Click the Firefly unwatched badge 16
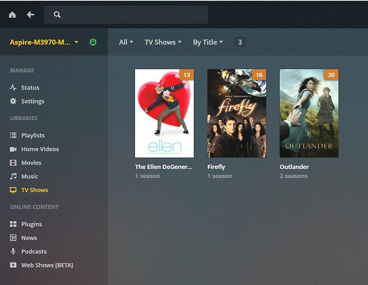 (x=259, y=75)
